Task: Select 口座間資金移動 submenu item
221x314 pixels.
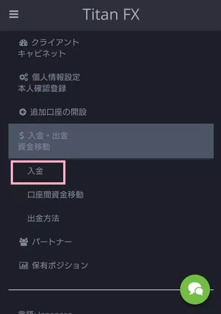Action: point(56,195)
